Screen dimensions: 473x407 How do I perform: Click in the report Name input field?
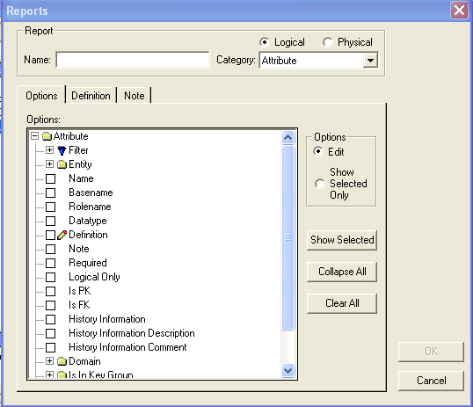coord(133,60)
